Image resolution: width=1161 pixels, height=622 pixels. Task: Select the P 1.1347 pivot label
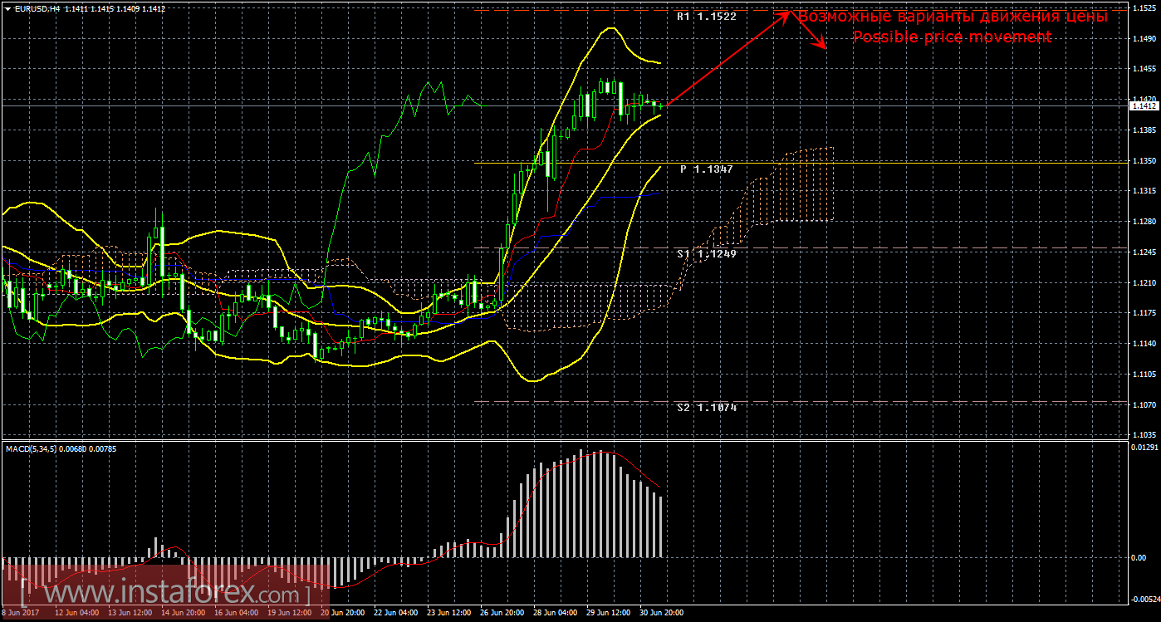tap(707, 169)
